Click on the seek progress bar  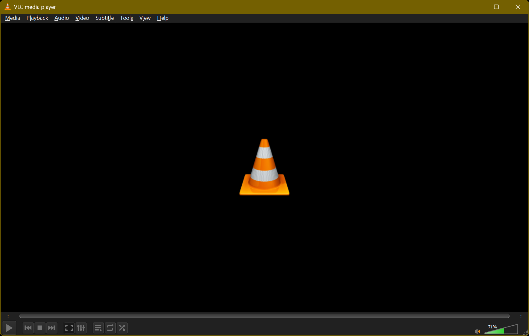coord(265,316)
